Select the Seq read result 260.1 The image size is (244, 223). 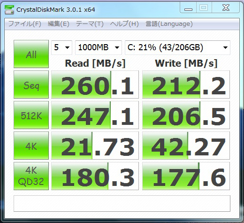95,85
